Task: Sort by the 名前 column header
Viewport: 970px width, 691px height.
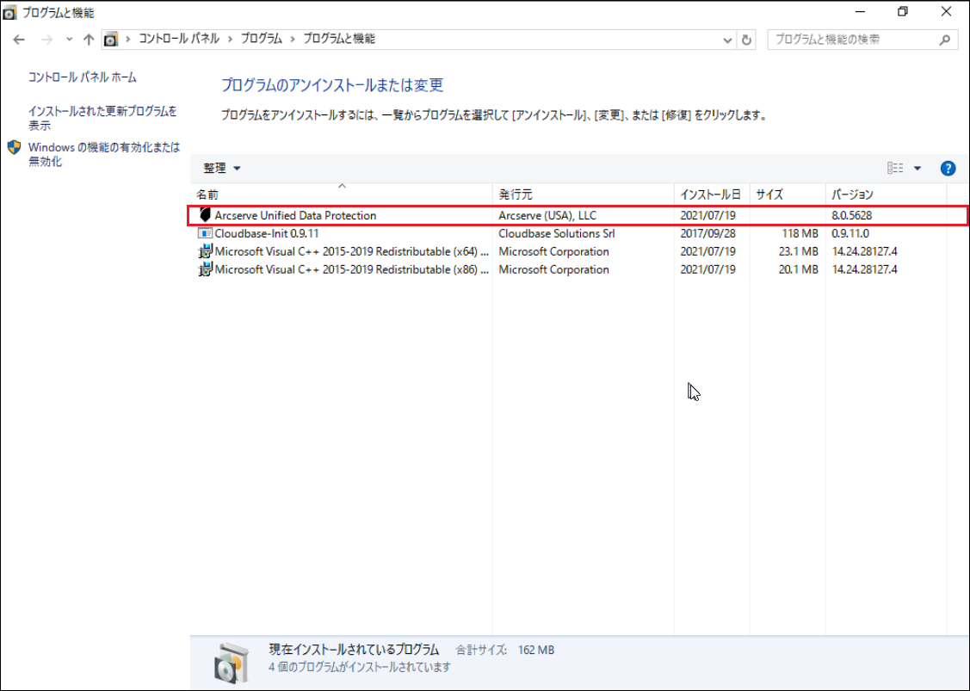Action: pos(341,194)
